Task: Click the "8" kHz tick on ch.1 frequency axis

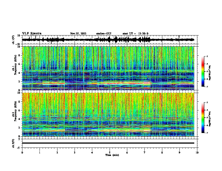Action: tap(19, 55)
